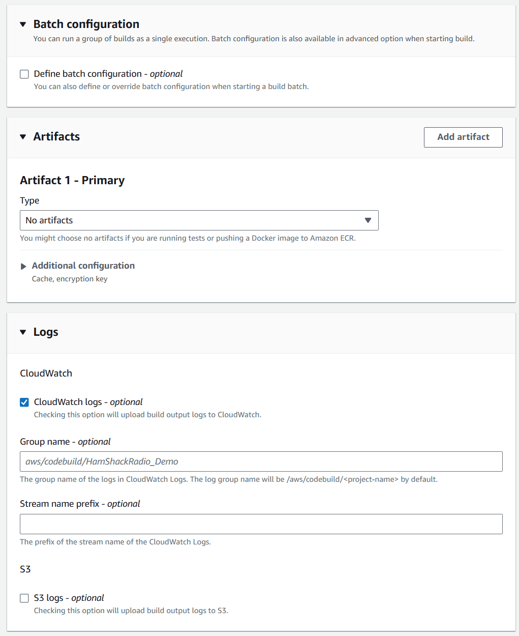Image resolution: width=519 pixels, height=636 pixels.
Task: Focus the Group name input field
Action: [261, 461]
